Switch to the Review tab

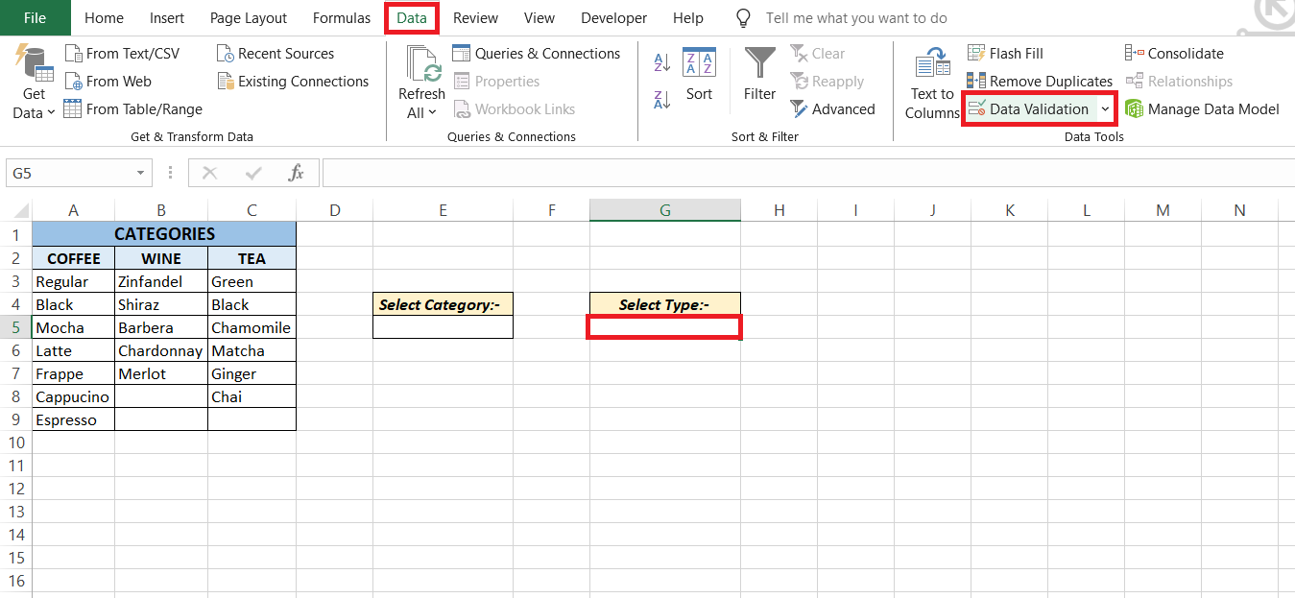click(x=475, y=18)
